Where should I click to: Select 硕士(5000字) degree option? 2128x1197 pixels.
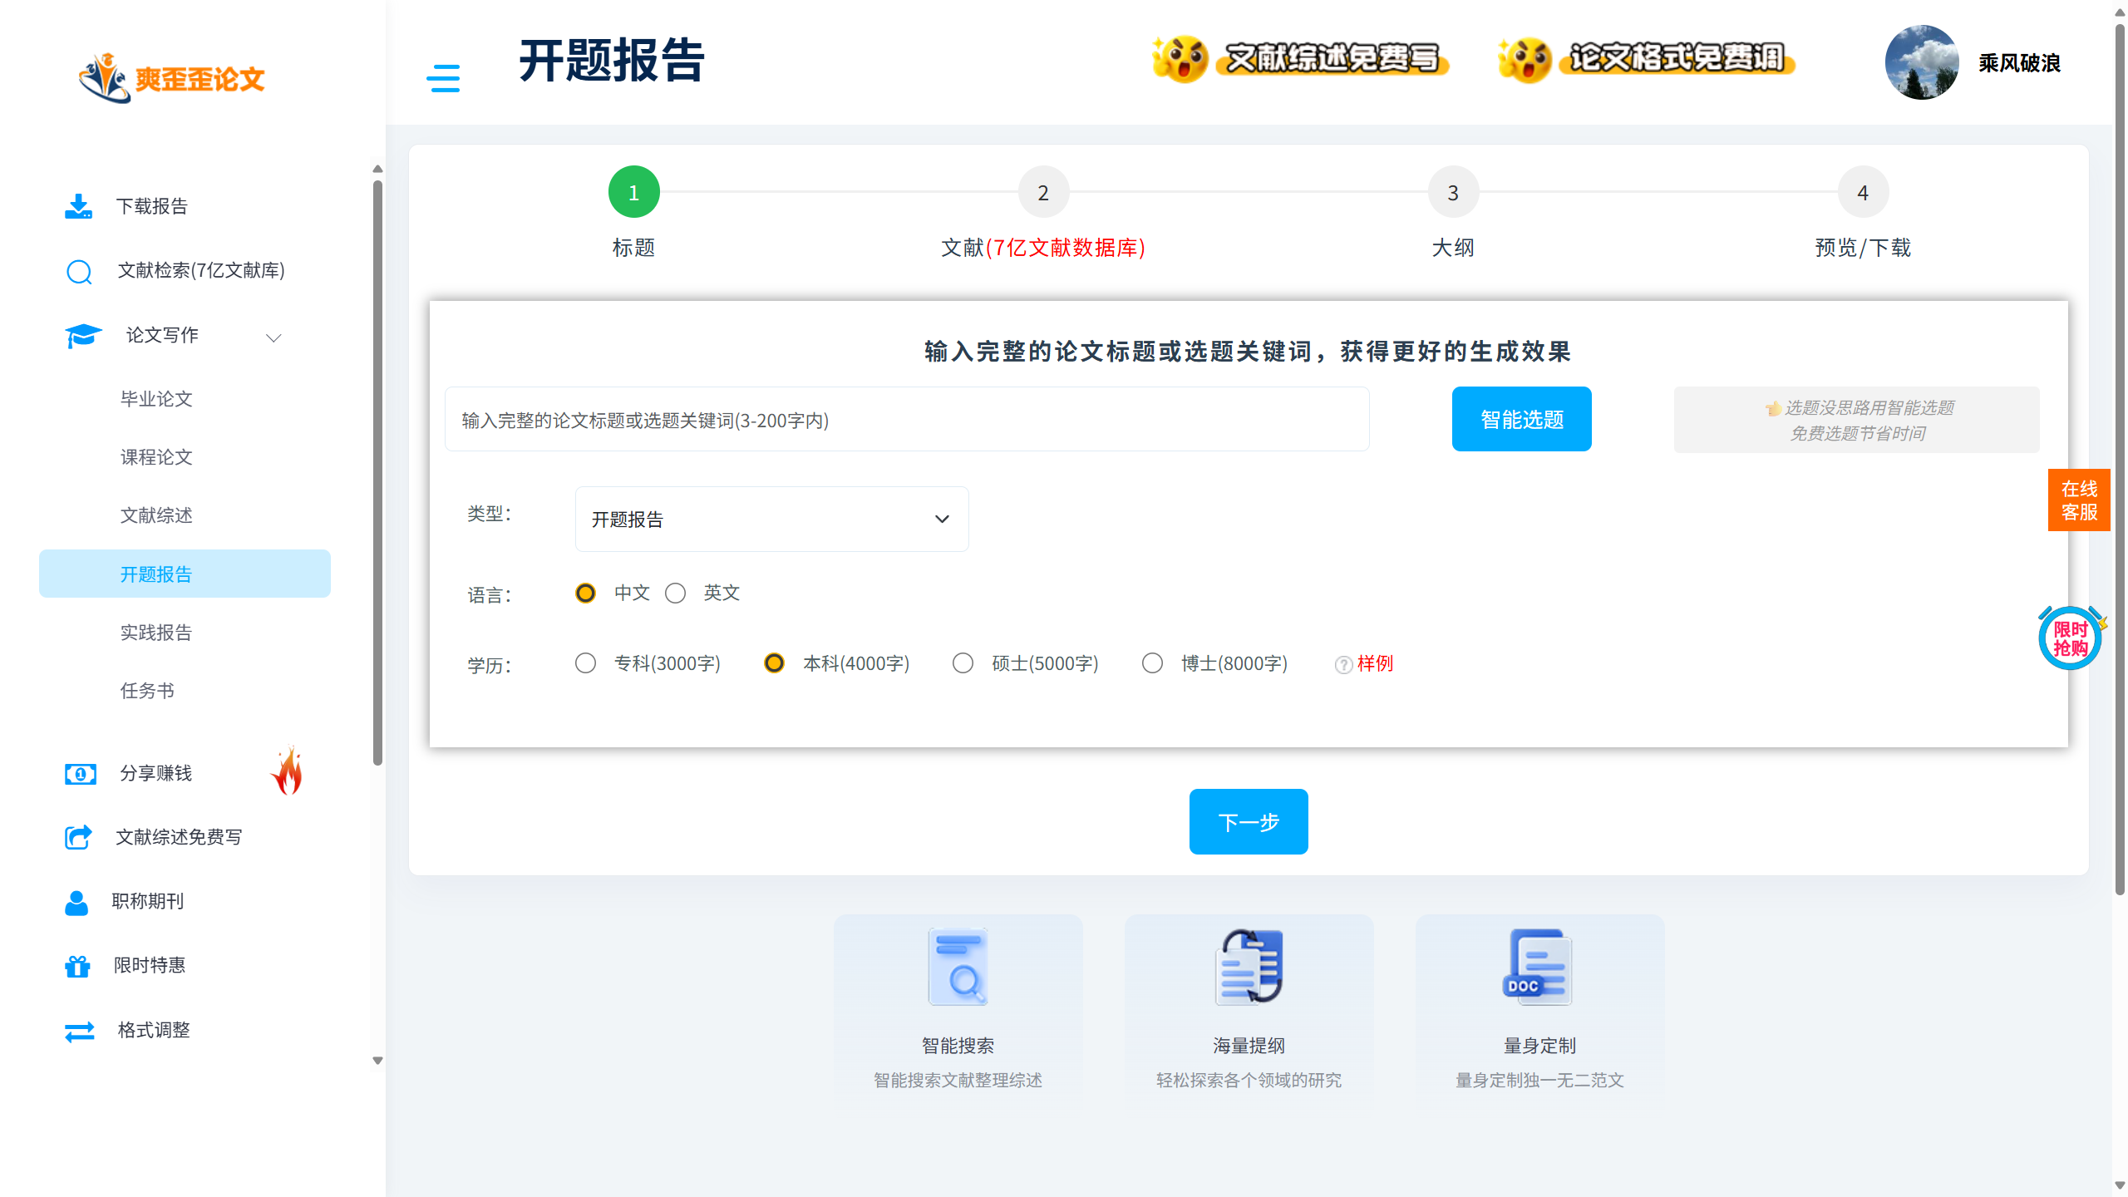tap(963, 663)
